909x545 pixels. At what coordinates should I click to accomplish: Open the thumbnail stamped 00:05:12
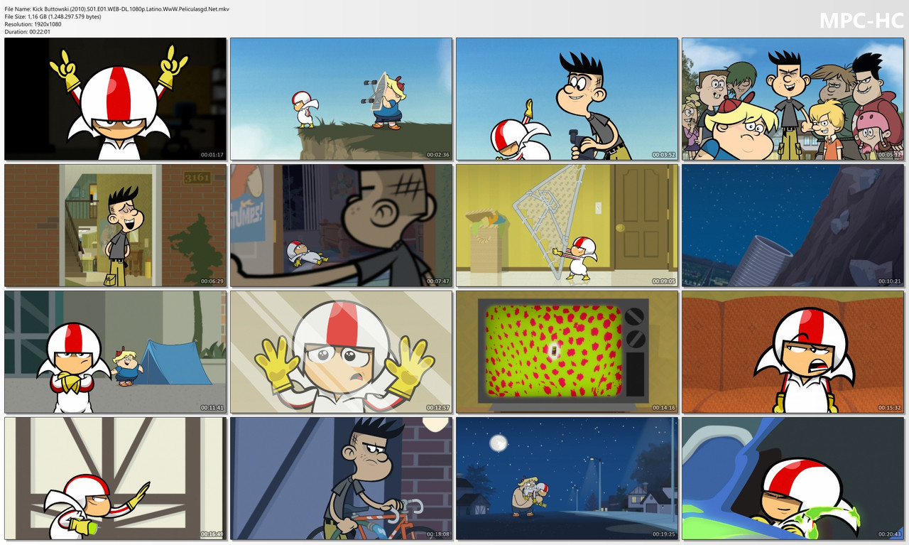tap(793, 99)
